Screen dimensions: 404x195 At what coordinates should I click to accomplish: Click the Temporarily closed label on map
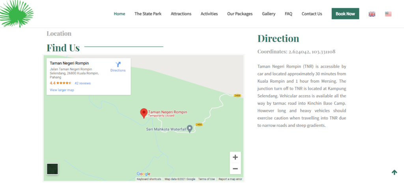pos(161,116)
